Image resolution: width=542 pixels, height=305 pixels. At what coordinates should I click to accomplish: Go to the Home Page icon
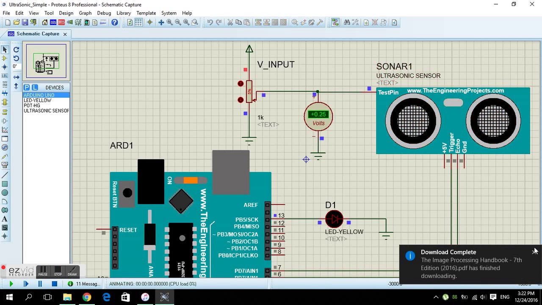[45, 22]
